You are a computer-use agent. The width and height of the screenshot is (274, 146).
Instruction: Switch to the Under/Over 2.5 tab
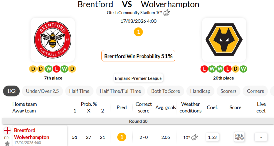click(x=42, y=91)
